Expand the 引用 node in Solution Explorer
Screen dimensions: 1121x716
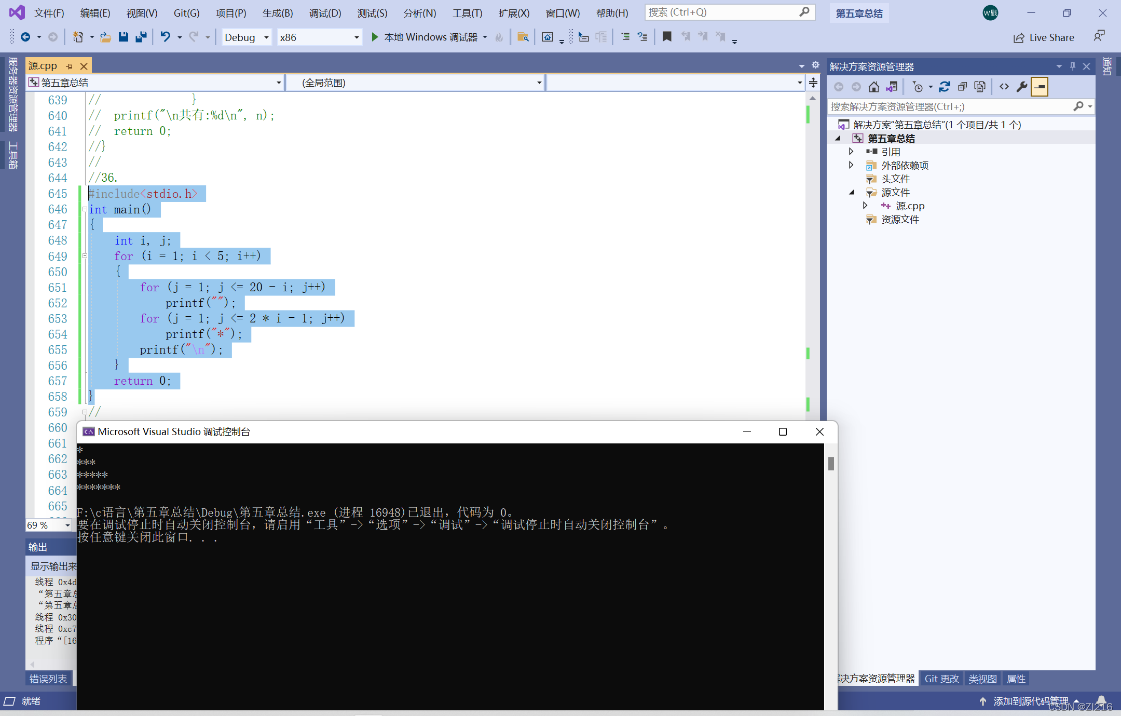(851, 152)
